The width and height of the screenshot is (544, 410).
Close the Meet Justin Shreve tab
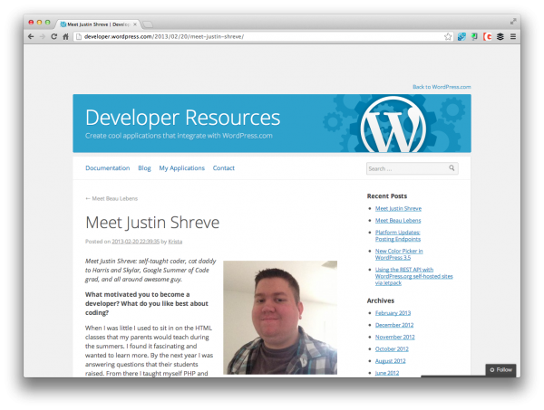point(135,24)
